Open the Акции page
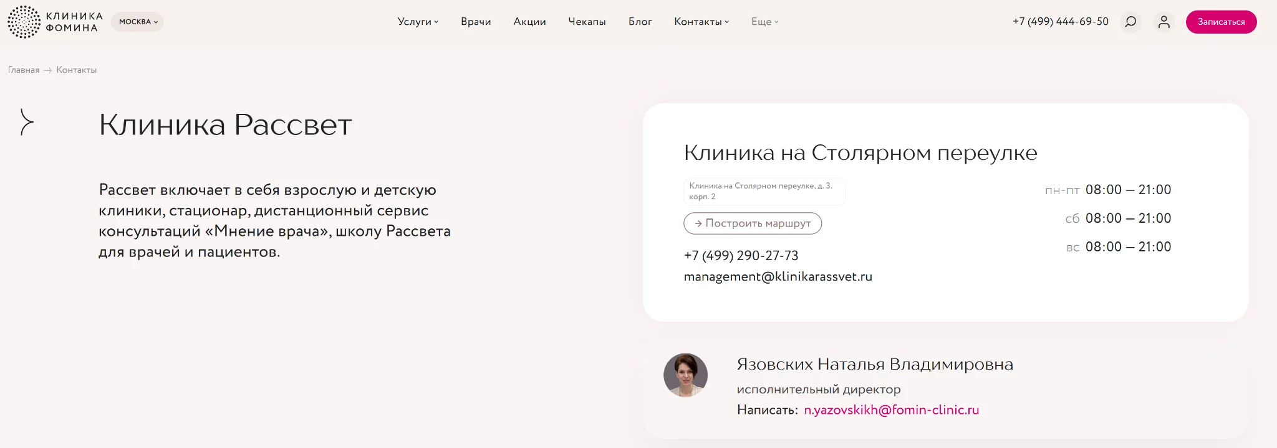 529,22
